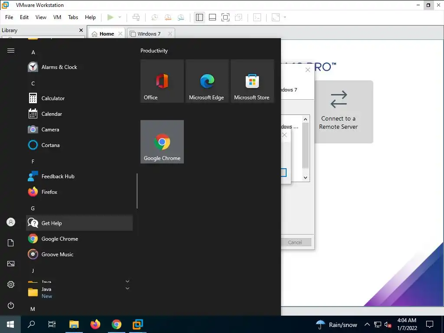Expand the Java New folder
The height and width of the screenshot is (333, 444).
click(79, 292)
